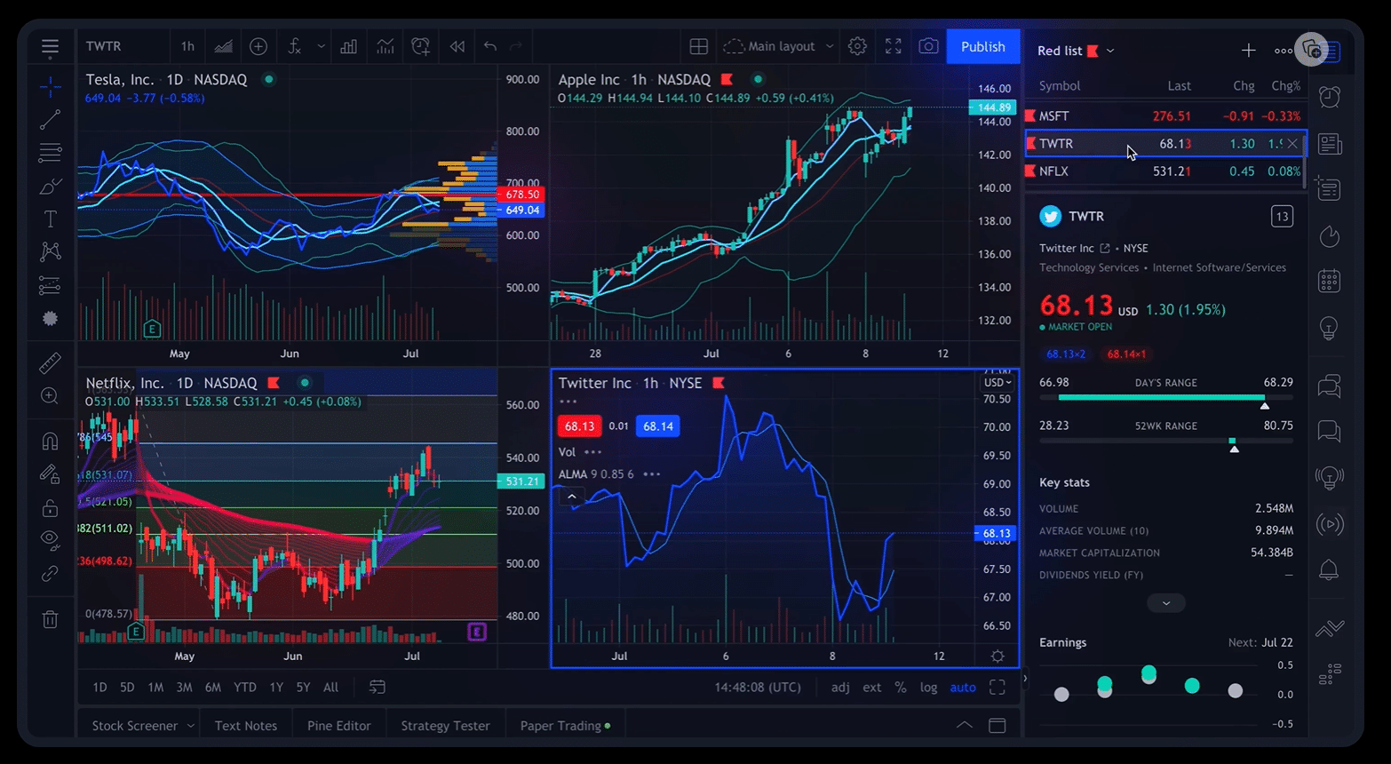
Task: Select the crosshair cursor tool
Action: 50,87
